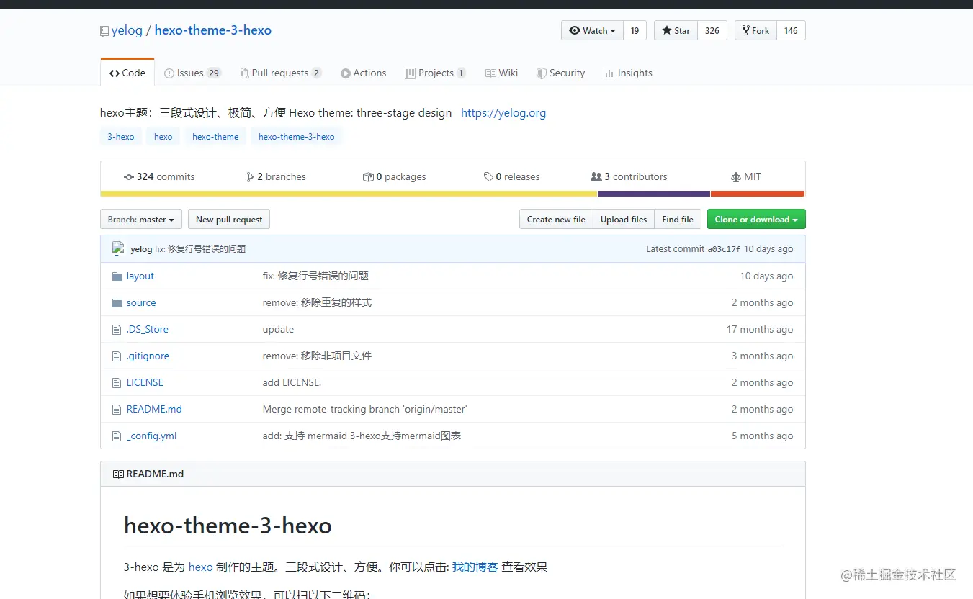Click the packages box icon

pyautogui.click(x=368, y=177)
